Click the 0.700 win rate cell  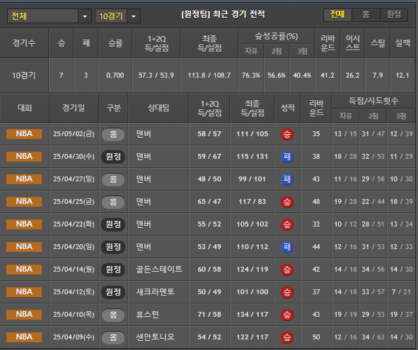click(x=115, y=76)
